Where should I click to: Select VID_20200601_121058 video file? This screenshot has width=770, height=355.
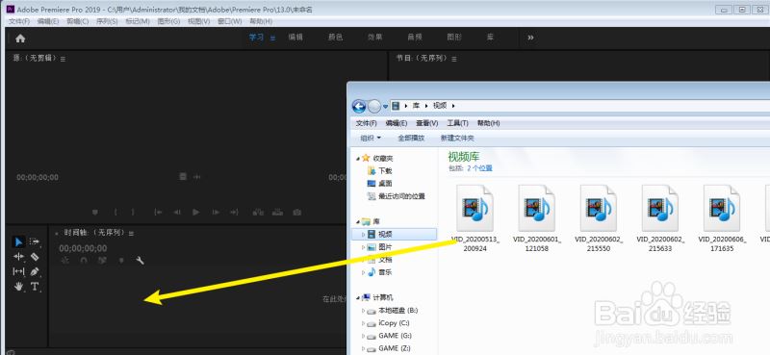pyautogui.click(x=537, y=217)
